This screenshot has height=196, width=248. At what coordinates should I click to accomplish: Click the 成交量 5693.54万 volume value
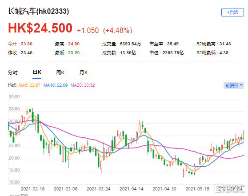pos(121,44)
